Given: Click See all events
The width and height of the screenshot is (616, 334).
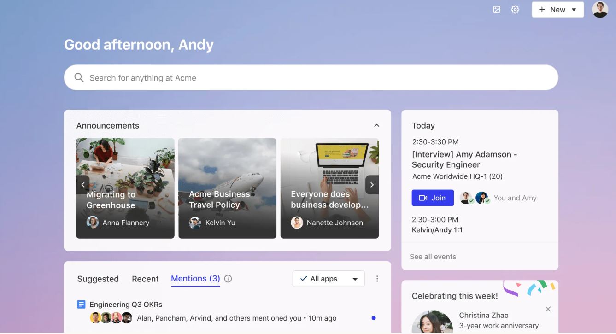Looking at the screenshot, I should click(433, 257).
